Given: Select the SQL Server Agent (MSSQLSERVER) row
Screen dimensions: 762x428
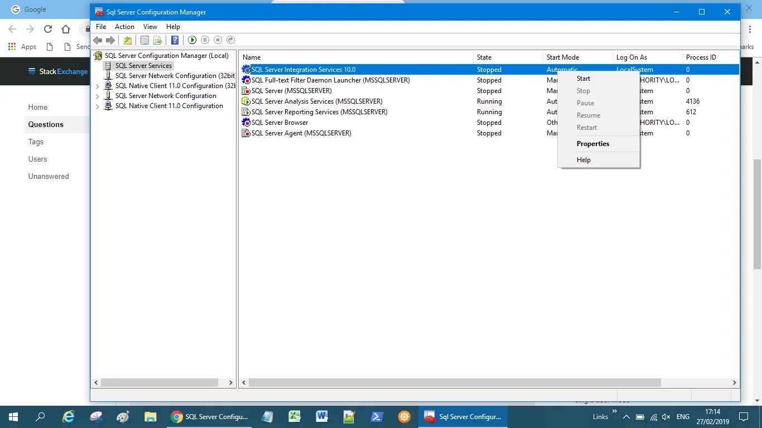Looking at the screenshot, I should [489, 133].
